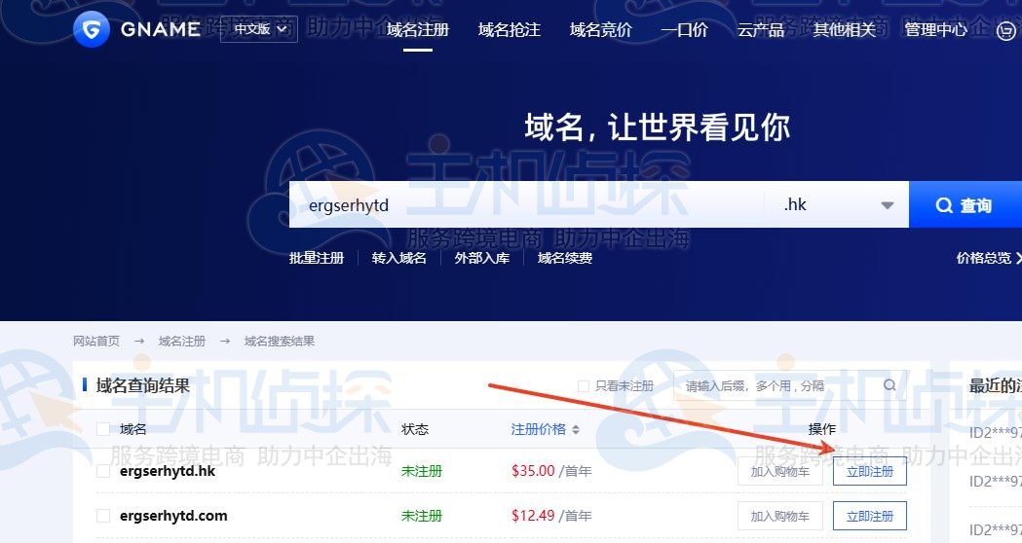Enable 只看未注册 checkbox

pos(584,386)
